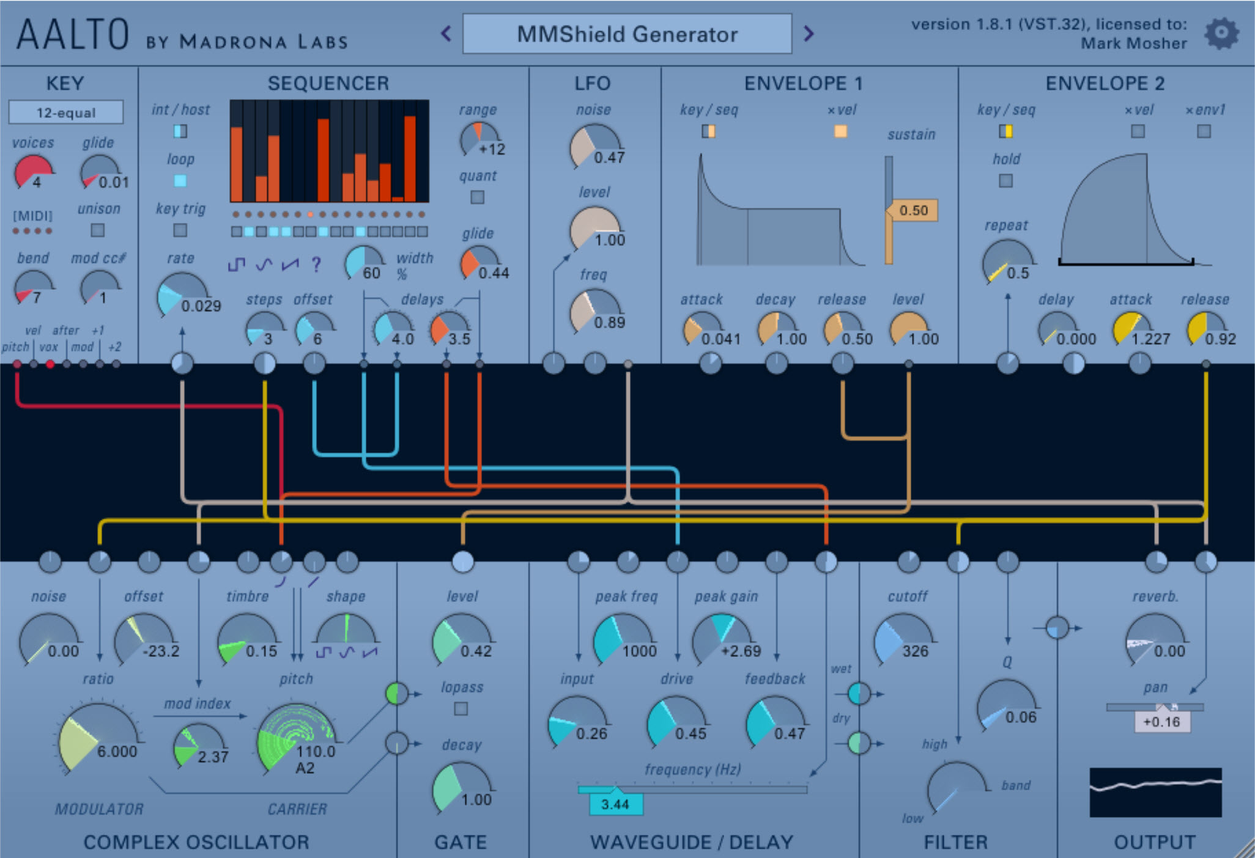1255x858 pixels.
Task: Enable hold in Envelope 2
Action: pos(1005,180)
